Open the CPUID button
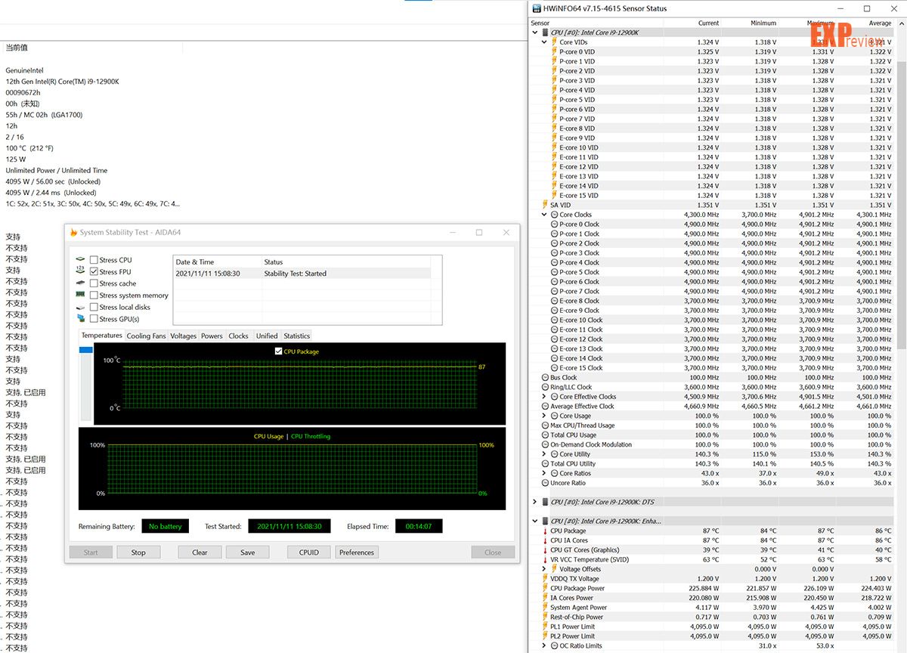Image resolution: width=907 pixels, height=653 pixels. coord(308,552)
